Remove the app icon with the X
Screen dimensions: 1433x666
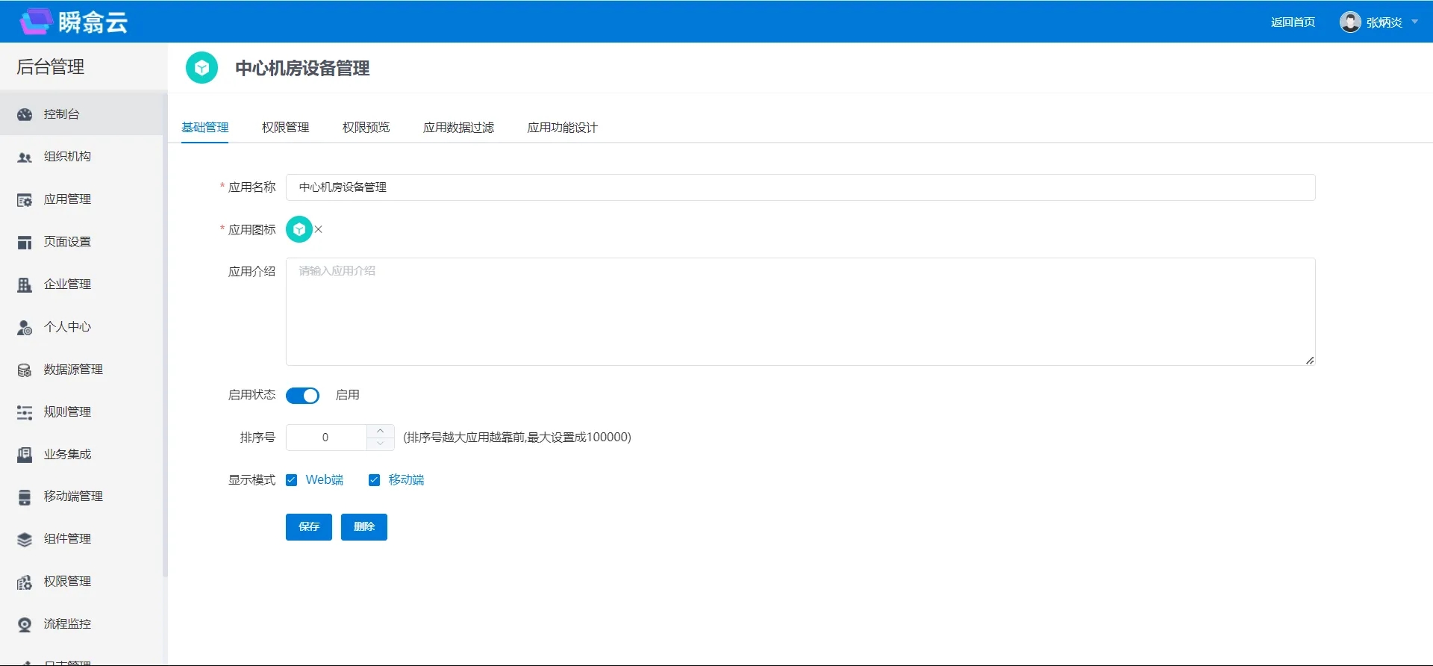319,229
